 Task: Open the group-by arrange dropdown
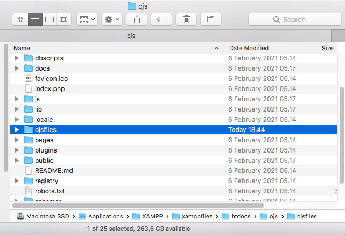(87, 19)
